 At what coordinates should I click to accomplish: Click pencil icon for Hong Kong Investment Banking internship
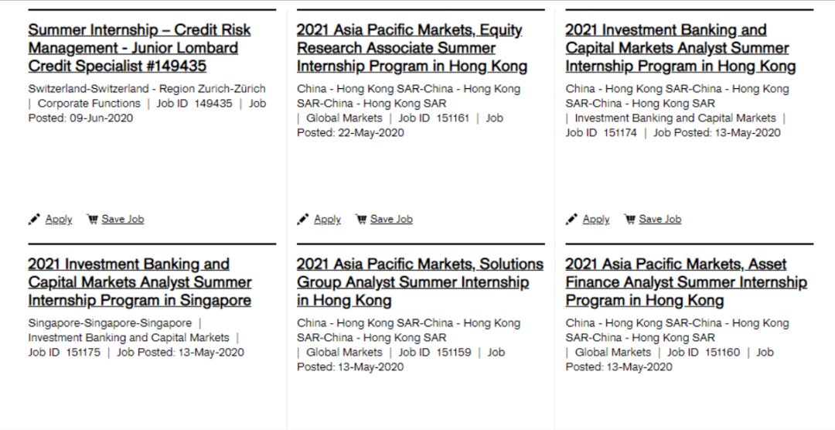(x=571, y=220)
